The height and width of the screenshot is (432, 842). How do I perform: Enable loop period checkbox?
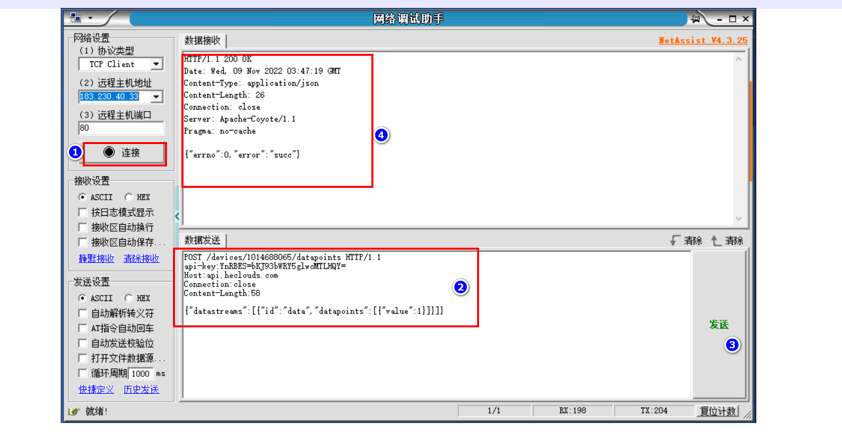click(x=83, y=373)
